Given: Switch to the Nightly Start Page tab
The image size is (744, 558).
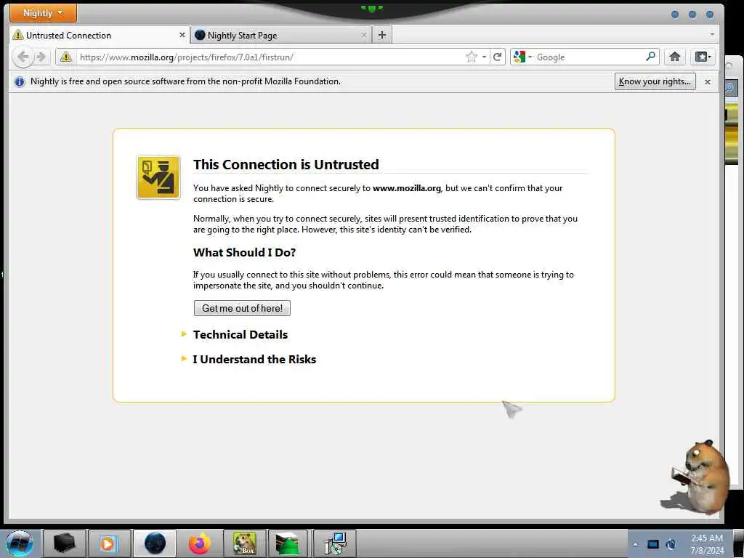Looking at the screenshot, I should 281,35.
